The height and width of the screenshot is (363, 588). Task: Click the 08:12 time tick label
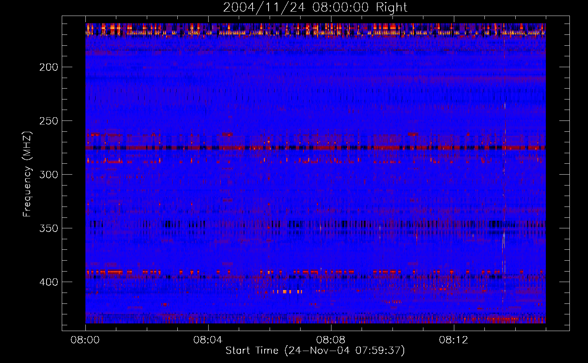tap(454, 340)
